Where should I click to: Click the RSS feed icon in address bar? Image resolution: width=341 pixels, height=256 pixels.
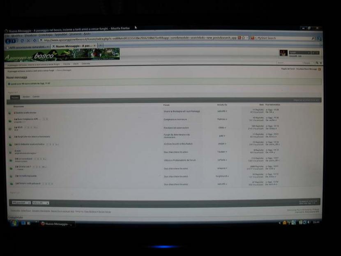tap(239, 38)
